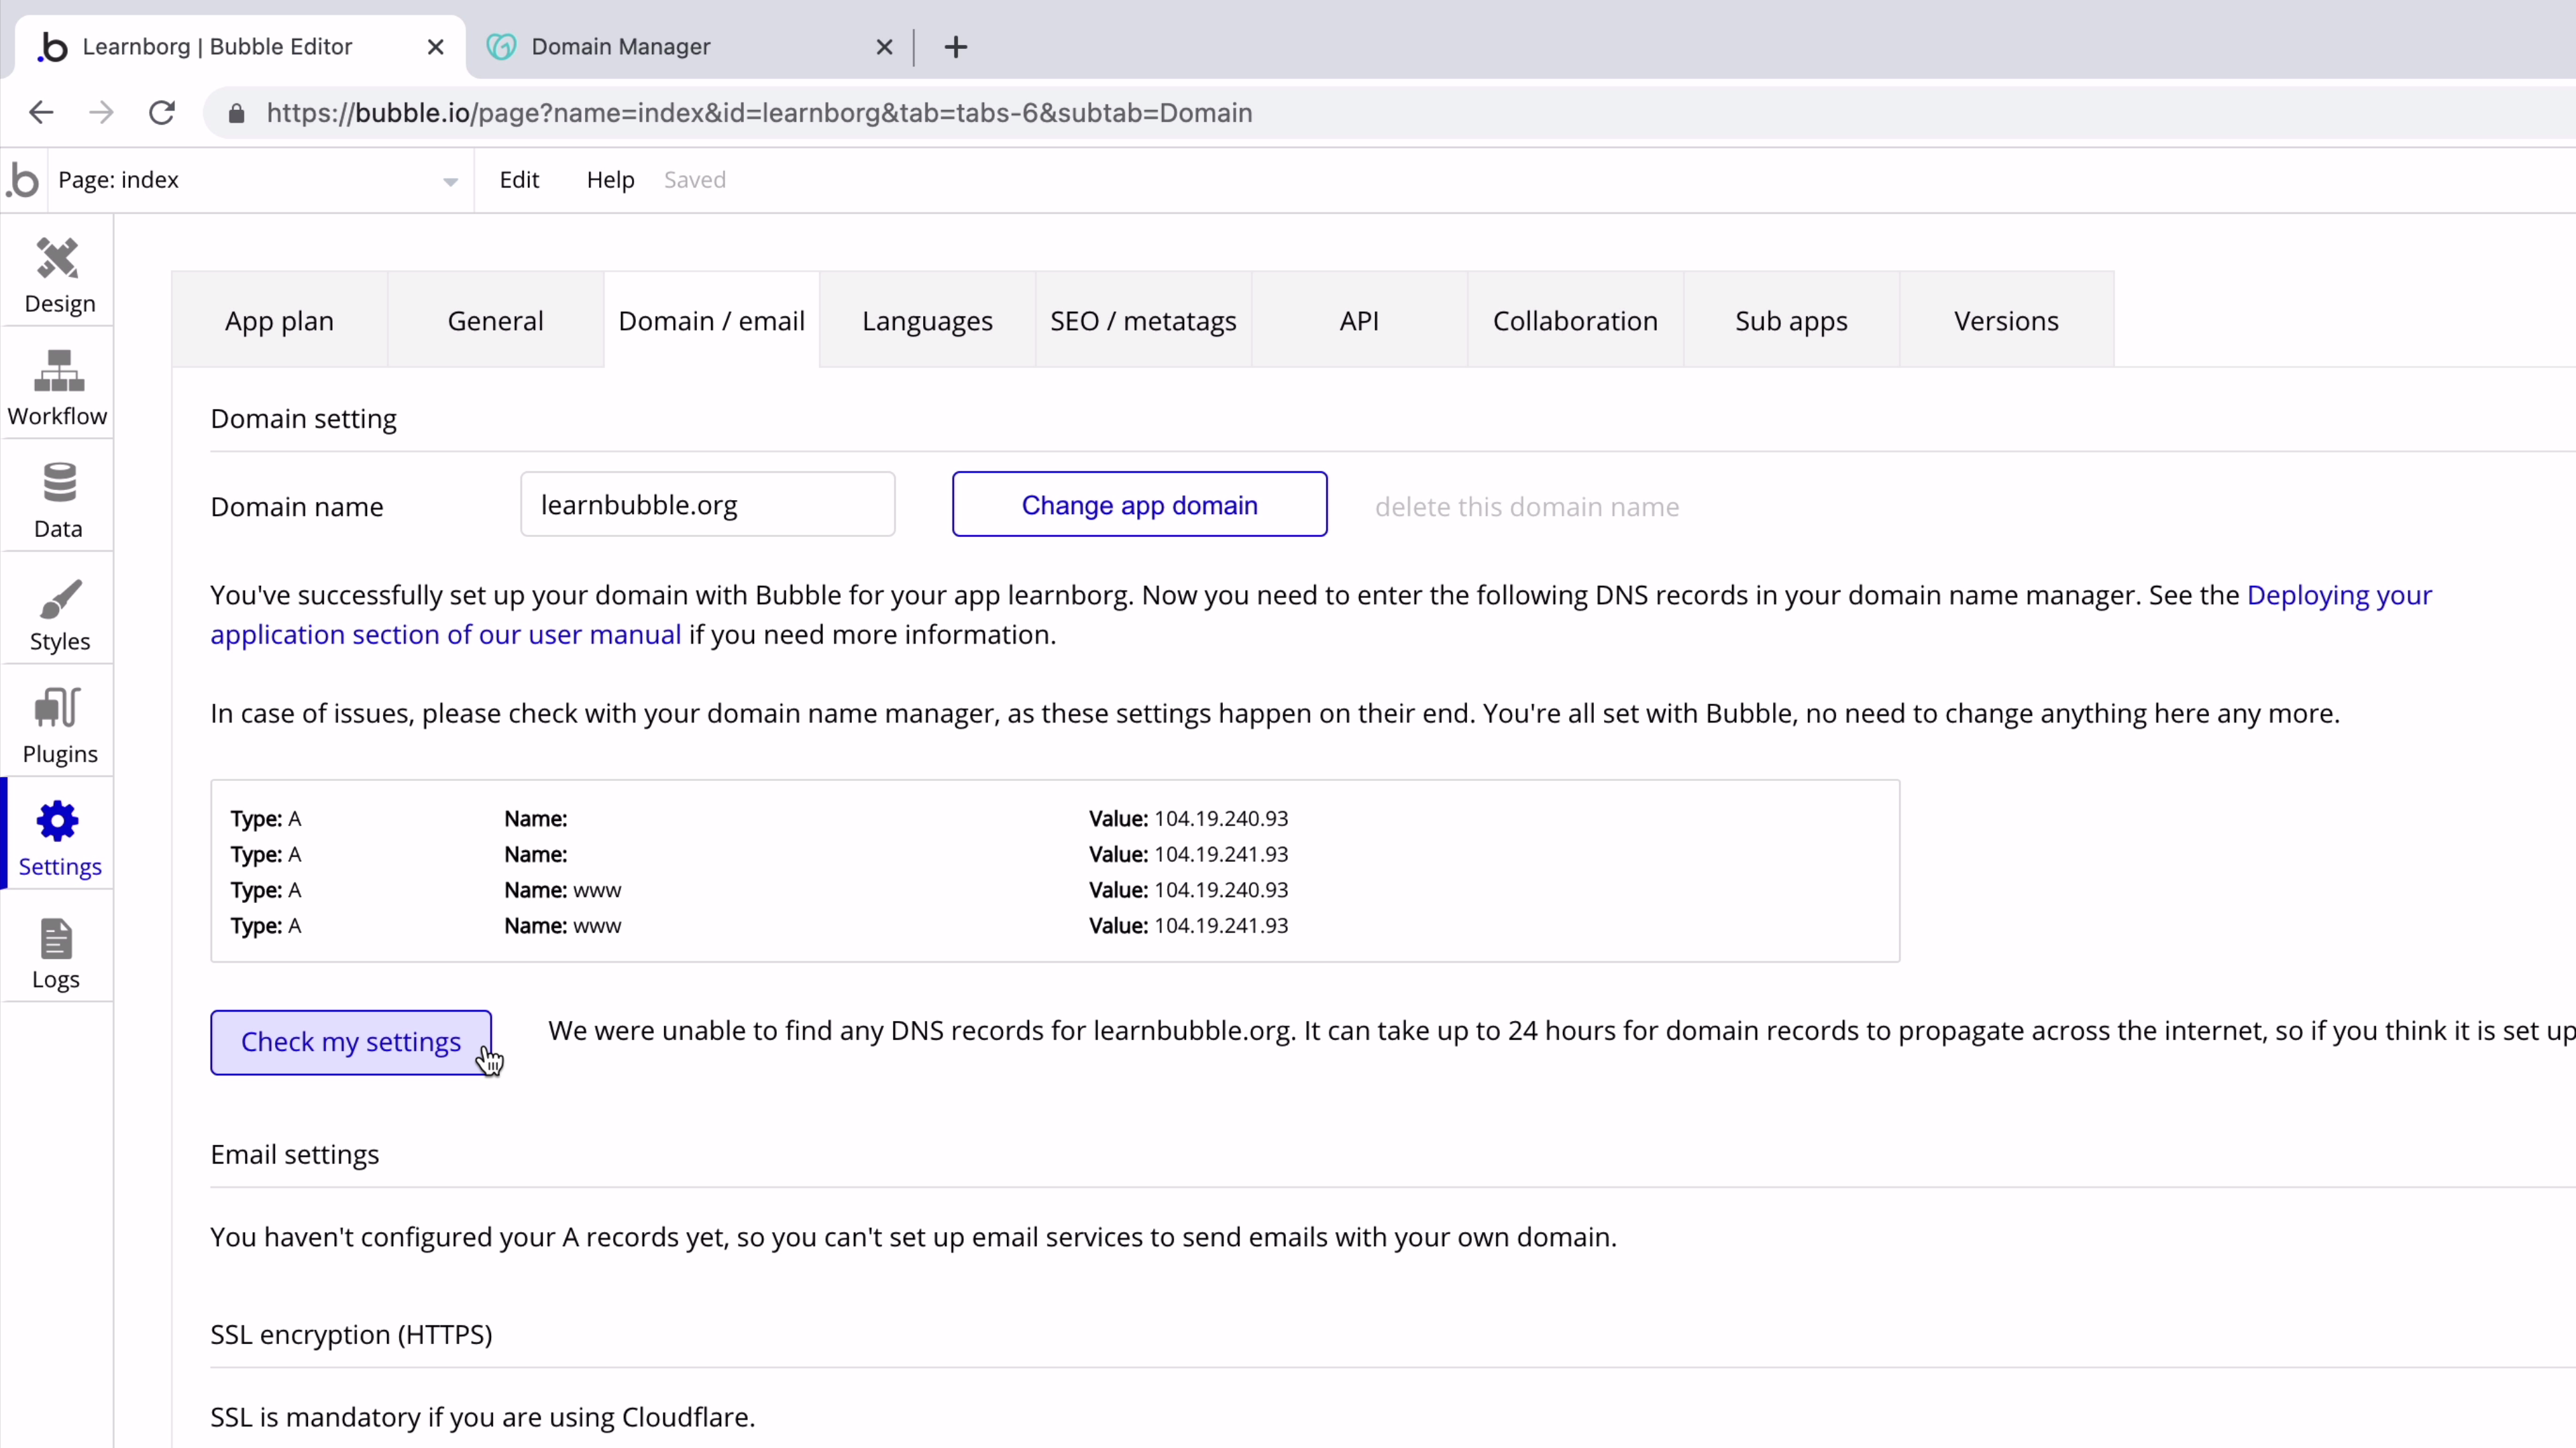Image resolution: width=2576 pixels, height=1448 pixels.
Task: Click the padlock icon in address bar
Action: click(237, 113)
